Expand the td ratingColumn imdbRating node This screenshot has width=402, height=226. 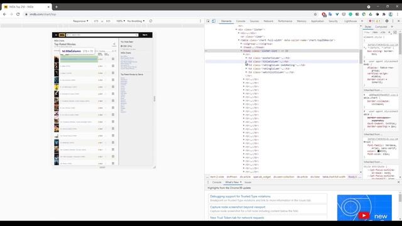246,65
